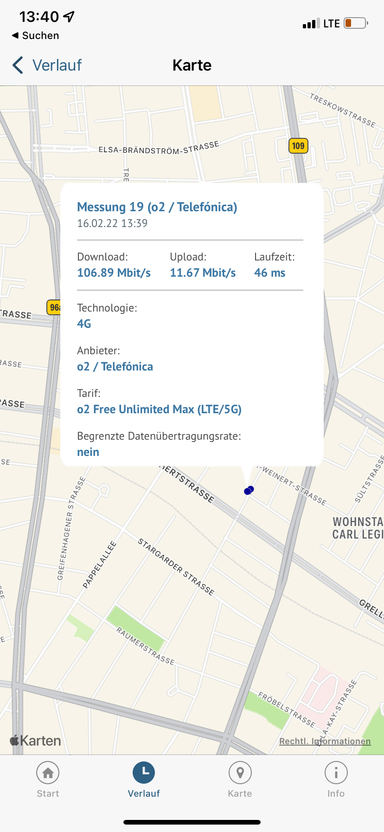Viewport: 384px width, 832px height.
Task: Tap the Karte pin icon
Action: click(x=240, y=773)
